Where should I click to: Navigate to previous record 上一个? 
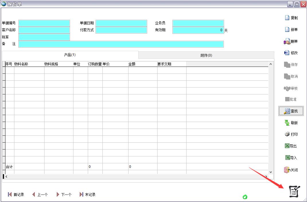tap(40, 195)
